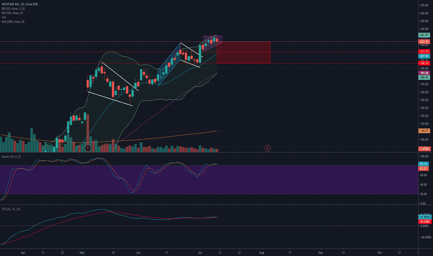
Task: Select the MA (200, close, 0) legend
Action: (x=13, y=22)
